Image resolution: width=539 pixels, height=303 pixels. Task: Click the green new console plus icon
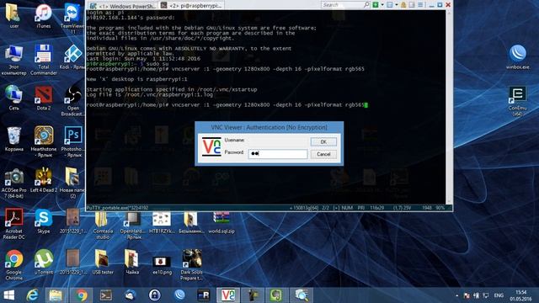[376, 5]
